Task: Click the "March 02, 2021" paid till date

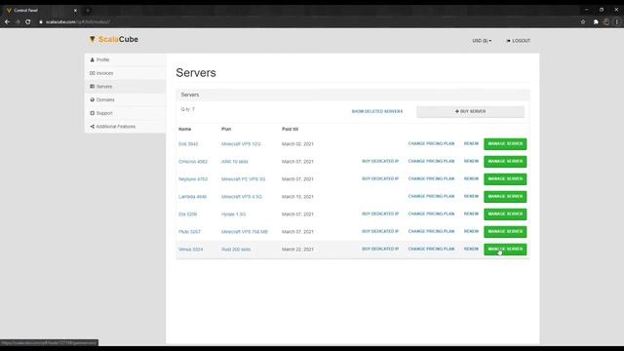Action: [x=297, y=144]
